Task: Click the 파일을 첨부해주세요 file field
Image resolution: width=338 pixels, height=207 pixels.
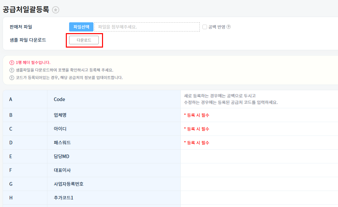Action: coord(147,27)
